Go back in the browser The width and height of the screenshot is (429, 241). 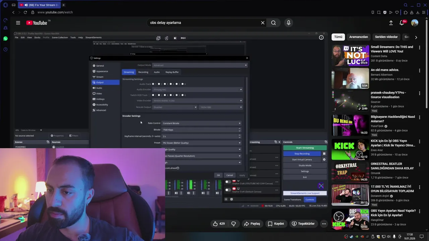pos(13,12)
